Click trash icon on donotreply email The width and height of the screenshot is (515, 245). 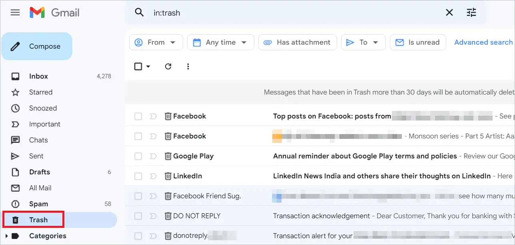(168, 236)
